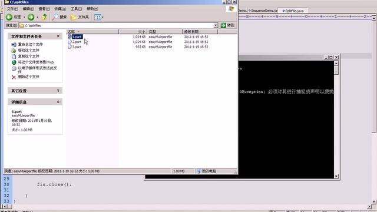Image resolution: width=377 pixels, height=212 pixels.
Task: Select the 2.part file
Action: (x=77, y=42)
